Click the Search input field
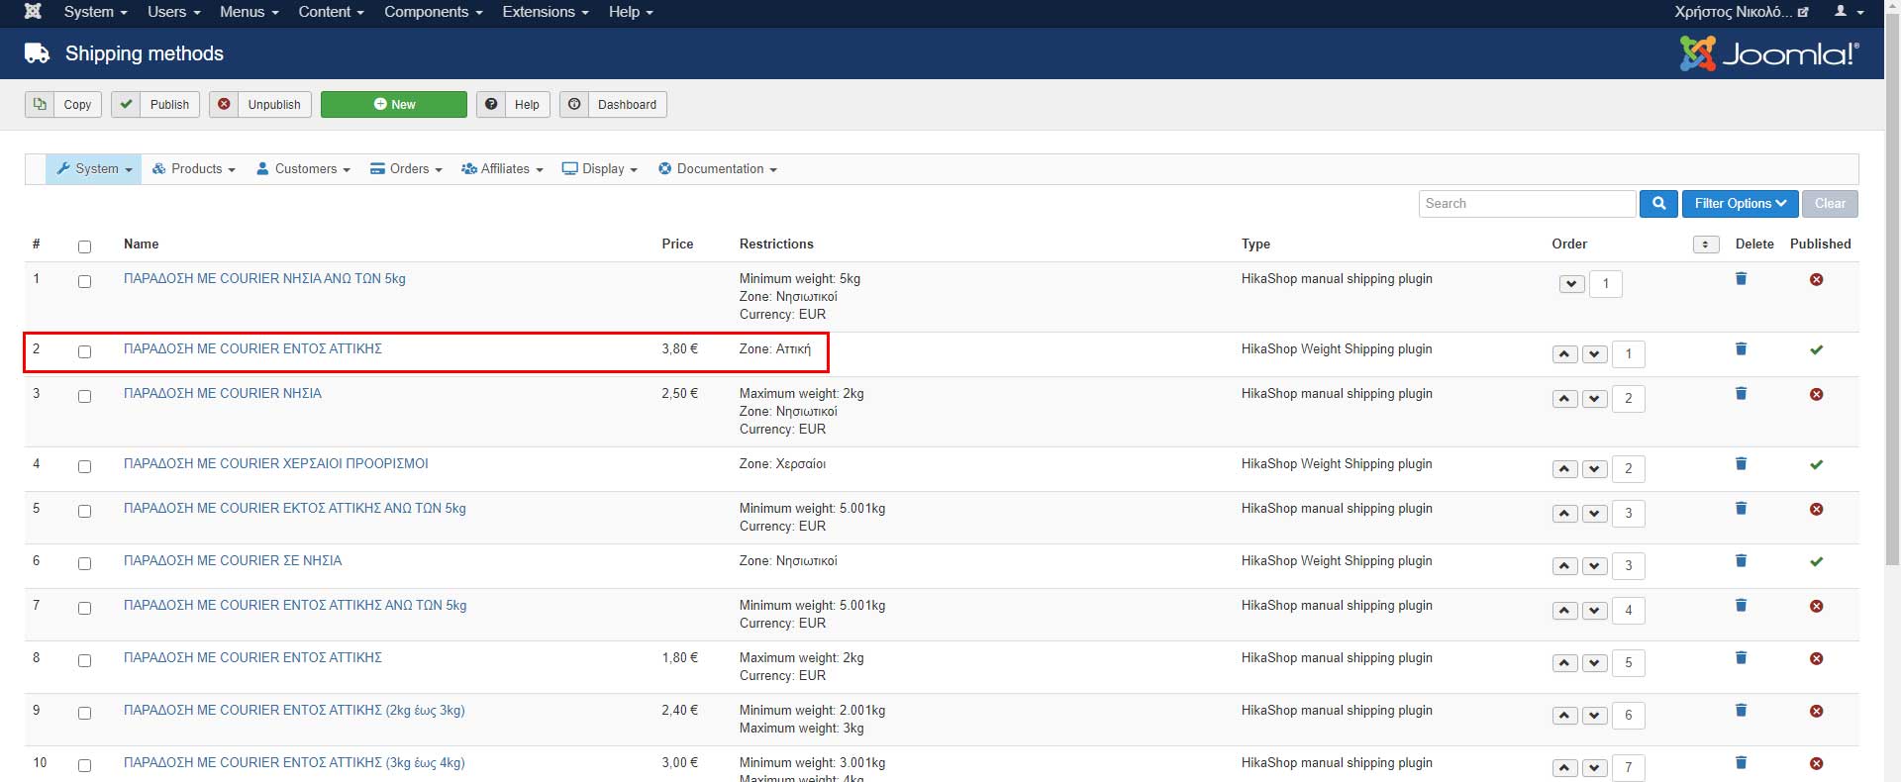This screenshot has height=782, width=1901. click(x=1526, y=204)
